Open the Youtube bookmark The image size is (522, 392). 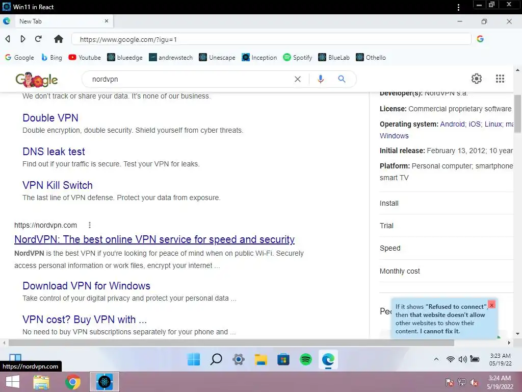pyautogui.click(x=85, y=57)
